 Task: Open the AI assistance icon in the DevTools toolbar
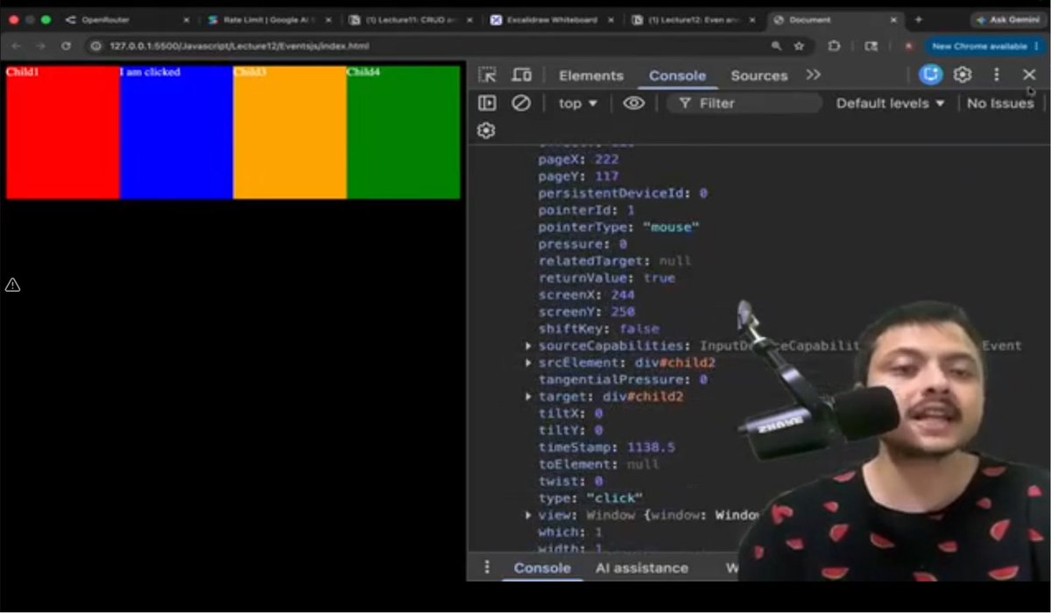(x=930, y=75)
